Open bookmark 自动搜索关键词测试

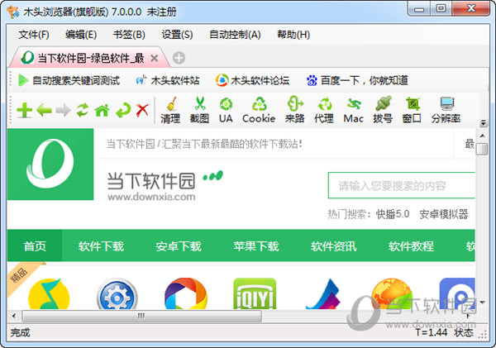click(69, 80)
